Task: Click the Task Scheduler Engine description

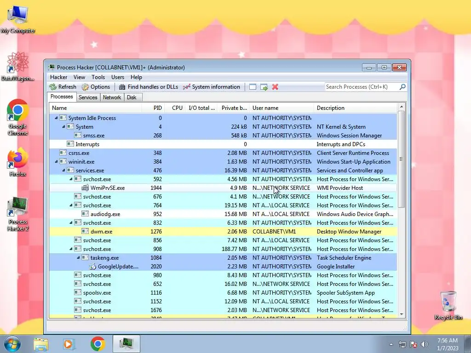Action: coord(344,257)
